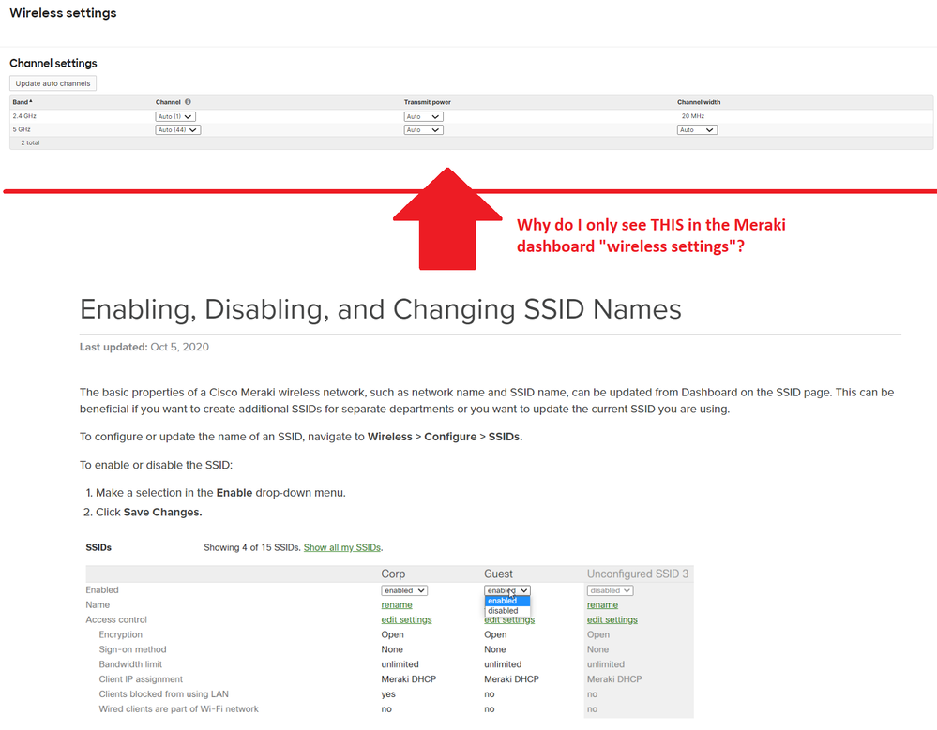Screen dimensions: 937x730
Task: Select enabled option in Guest dropdown
Action: tap(503, 601)
